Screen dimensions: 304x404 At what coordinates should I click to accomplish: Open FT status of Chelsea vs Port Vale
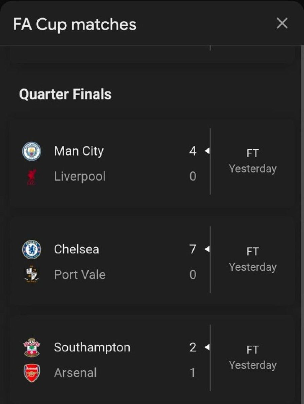click(x=252, y=252)
